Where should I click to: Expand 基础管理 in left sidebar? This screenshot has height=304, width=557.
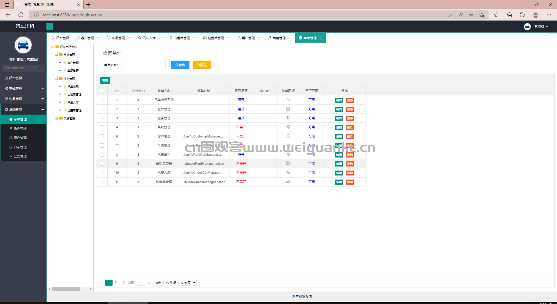23,88
